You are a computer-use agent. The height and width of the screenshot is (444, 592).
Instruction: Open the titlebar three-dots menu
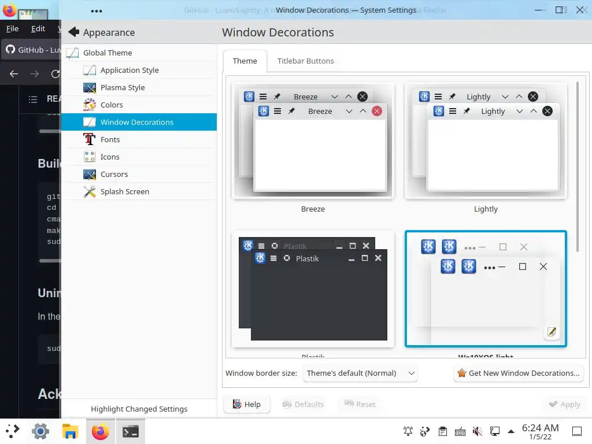(97, 11)
